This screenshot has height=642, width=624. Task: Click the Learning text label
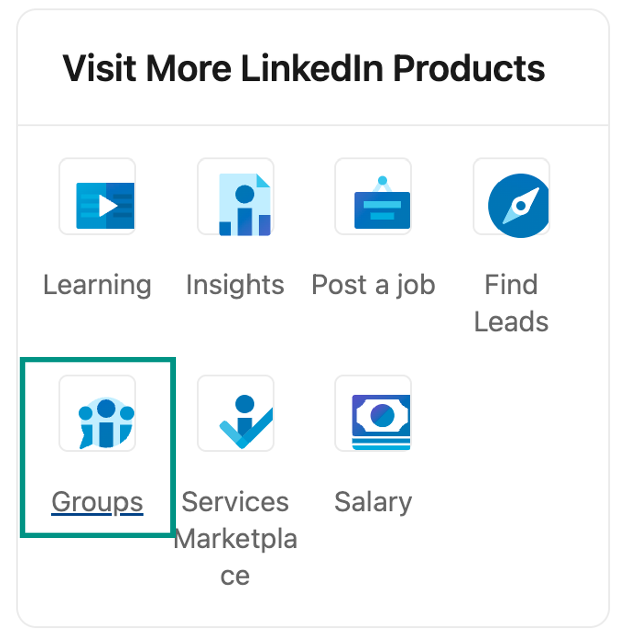pyautogui.click(x=97, y=285)
